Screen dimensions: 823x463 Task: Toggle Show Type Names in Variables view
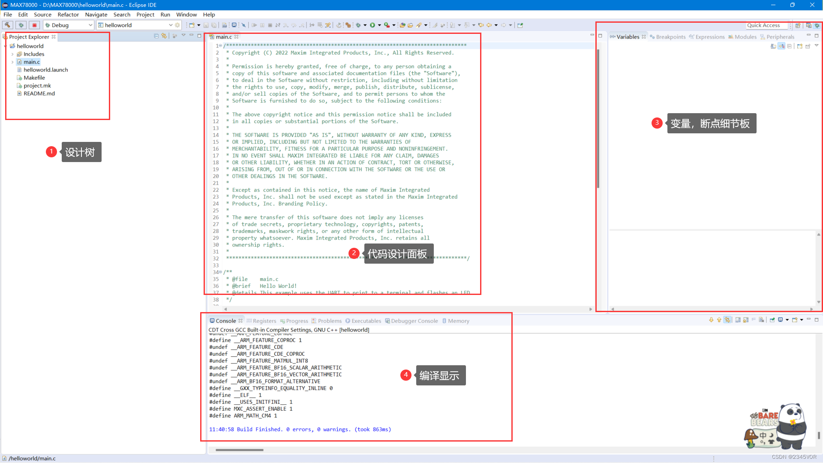(x=773, y=46)
